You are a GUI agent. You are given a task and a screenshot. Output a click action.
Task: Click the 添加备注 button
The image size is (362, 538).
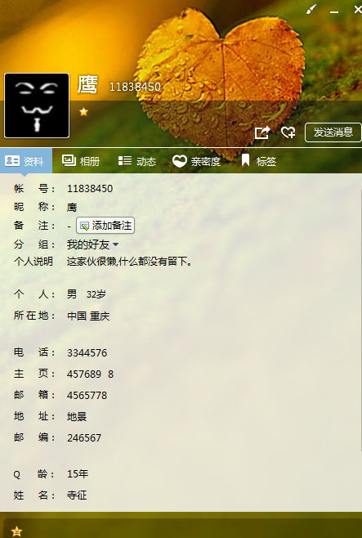coord(105,226)
